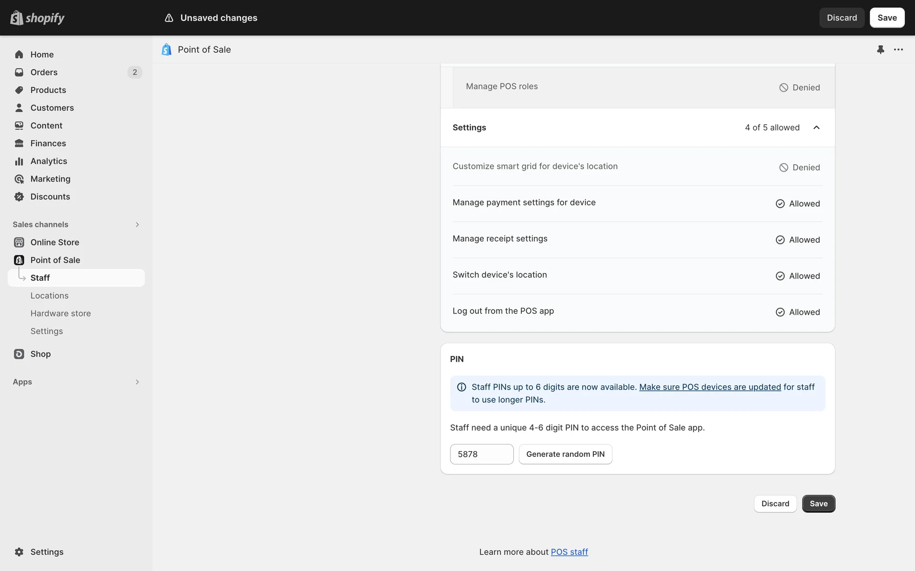This screenshot has height=571, width=915.
Task: Click the Finances bank icon
Action: [x=19, y=143]
